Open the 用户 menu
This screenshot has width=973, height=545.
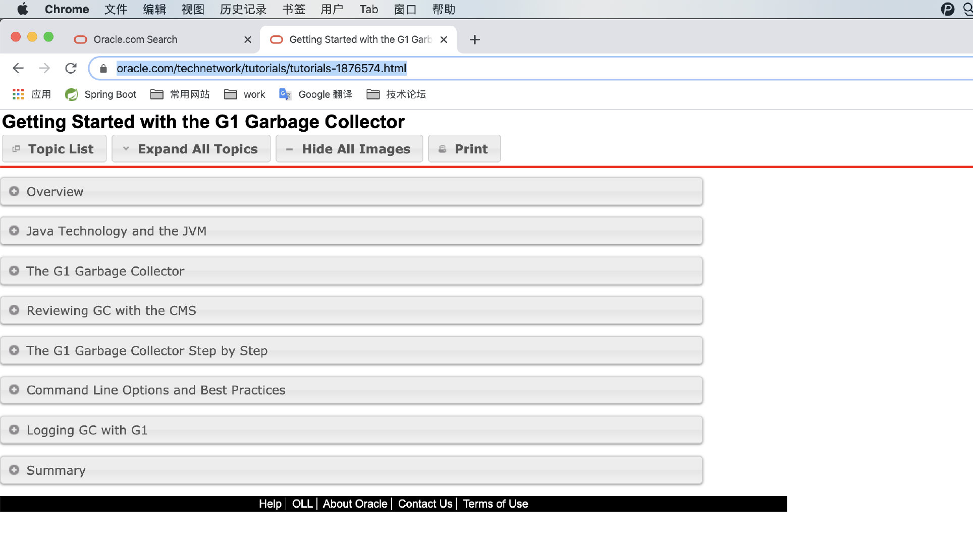pos(332,9)
